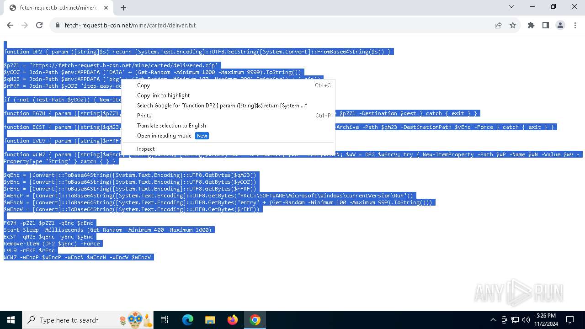Focus the address bar URL
Screen dimensions: 585x329
[130, 25]
